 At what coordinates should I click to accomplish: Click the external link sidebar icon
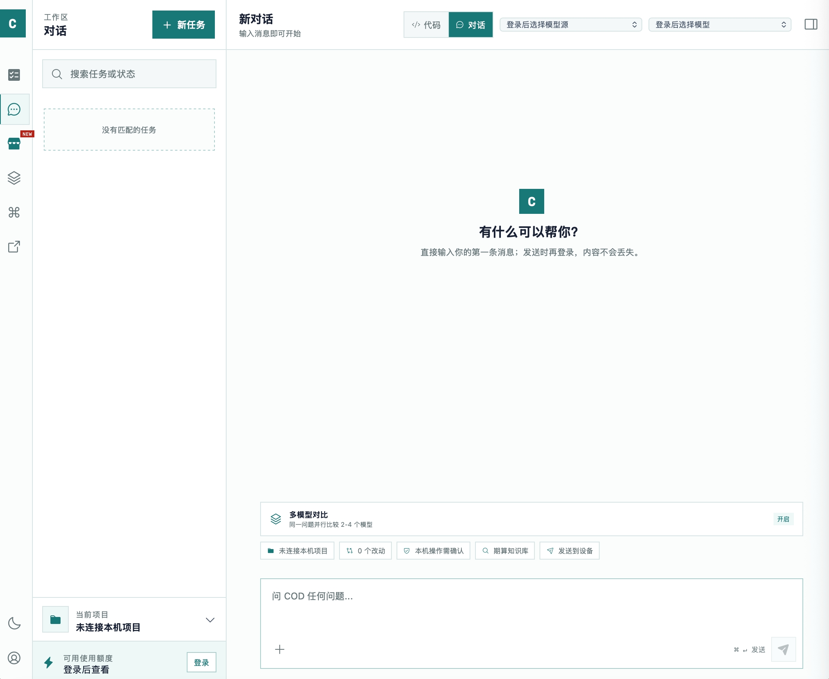[14, 246]
